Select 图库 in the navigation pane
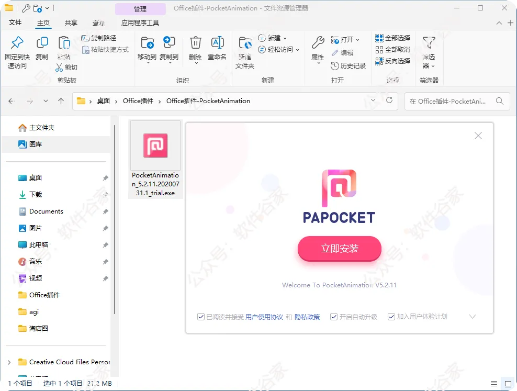The height and width of the screenshot is (391, 517). tap(56, 144)
